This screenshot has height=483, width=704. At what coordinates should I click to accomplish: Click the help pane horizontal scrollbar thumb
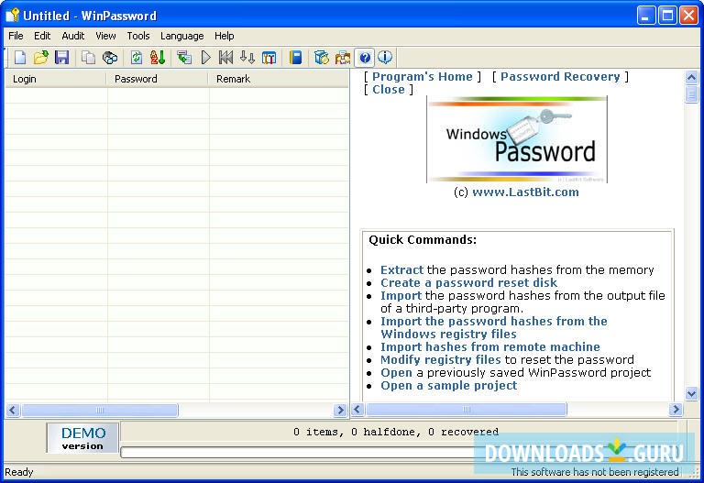pos(467,410)
